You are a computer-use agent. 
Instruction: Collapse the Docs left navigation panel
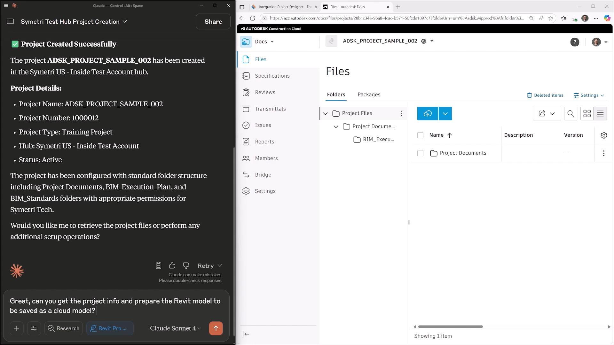pyautogui.click(x=246, y=334)
